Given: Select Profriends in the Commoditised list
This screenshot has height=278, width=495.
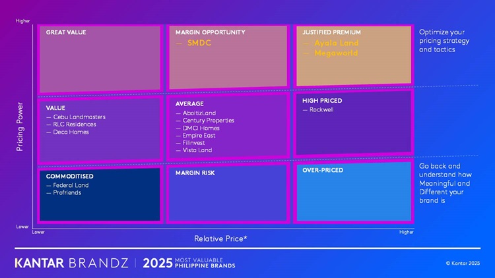Looking at the screenshot, I should pos(67,192).
